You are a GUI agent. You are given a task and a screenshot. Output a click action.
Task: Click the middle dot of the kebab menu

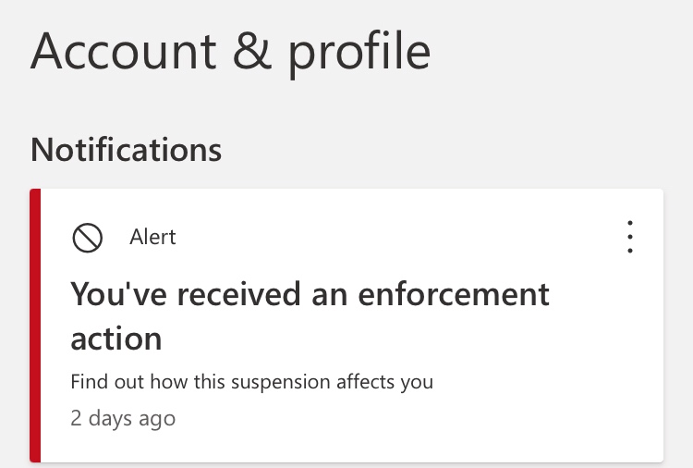tap(630, 237)
